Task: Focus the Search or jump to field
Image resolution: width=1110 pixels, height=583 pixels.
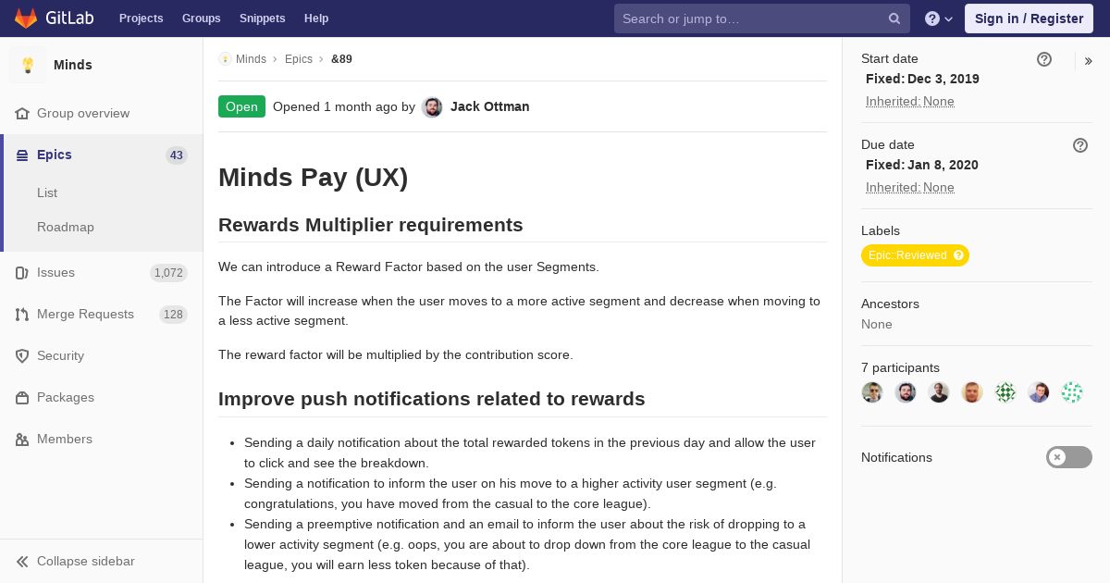Action: tap(762, 19)
